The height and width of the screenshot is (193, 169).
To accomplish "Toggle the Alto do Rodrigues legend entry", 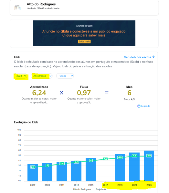I will click(82, 189).
